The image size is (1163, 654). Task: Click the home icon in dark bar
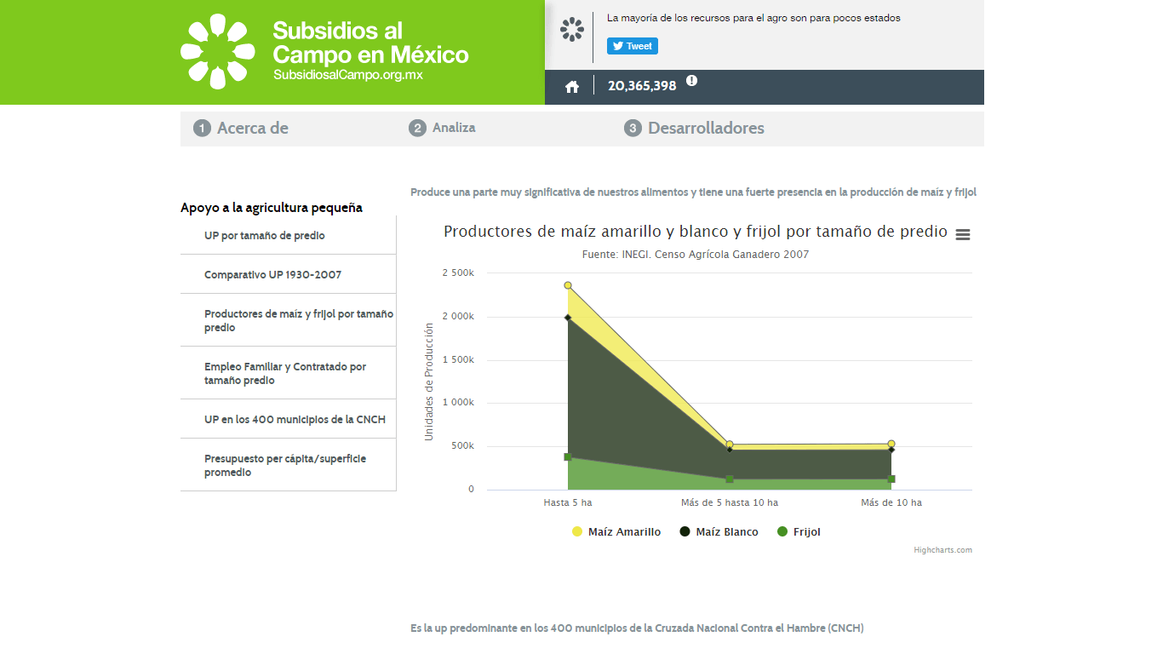pyautogui.click(x=572, y=86)
